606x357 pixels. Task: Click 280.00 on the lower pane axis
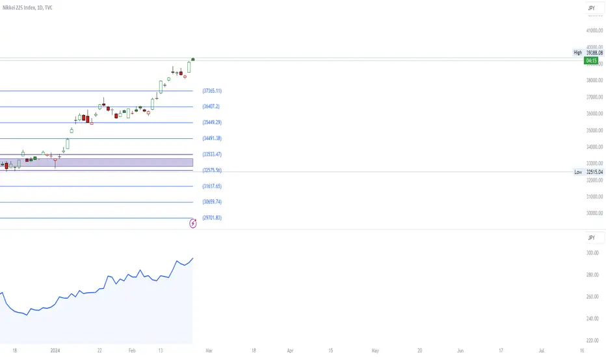(592, 275)
